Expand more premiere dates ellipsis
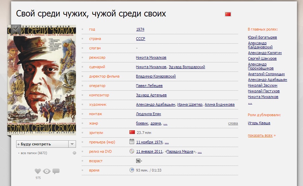 pyautogui.click(x=167, y=142)
